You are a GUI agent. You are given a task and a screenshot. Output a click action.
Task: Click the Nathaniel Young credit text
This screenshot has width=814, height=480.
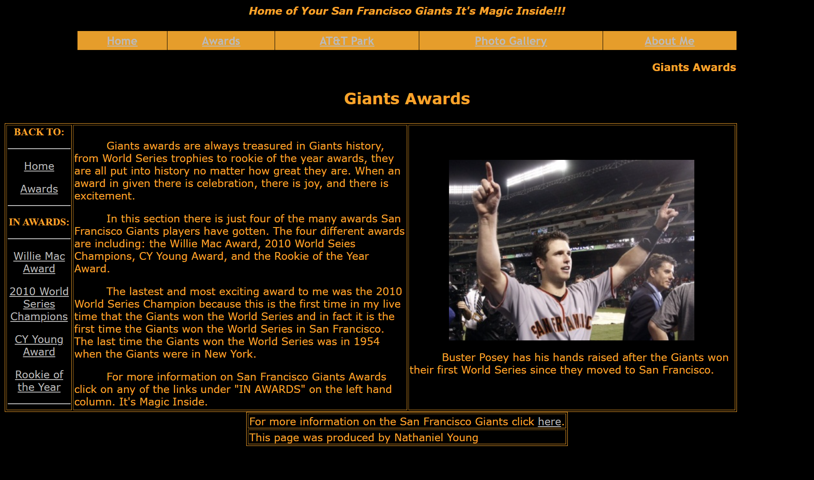point(363,437)
